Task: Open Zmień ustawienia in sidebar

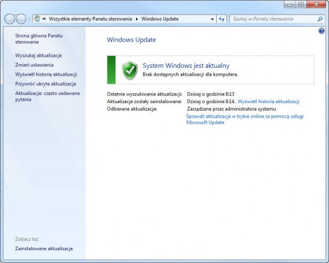Action: point(34,65)
